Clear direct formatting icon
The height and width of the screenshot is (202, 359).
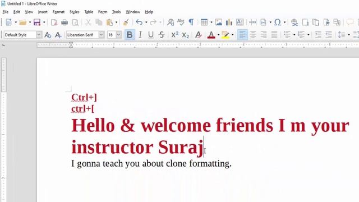pos(198,35)
